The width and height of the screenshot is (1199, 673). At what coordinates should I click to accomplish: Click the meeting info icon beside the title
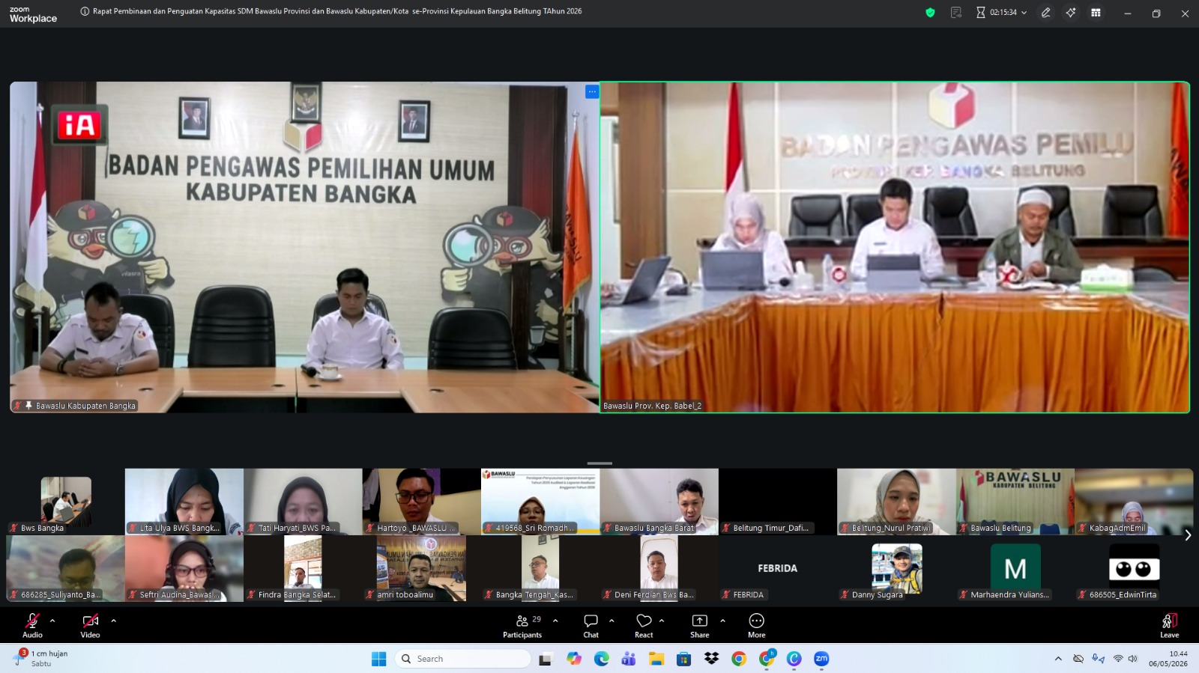(85, 11)
